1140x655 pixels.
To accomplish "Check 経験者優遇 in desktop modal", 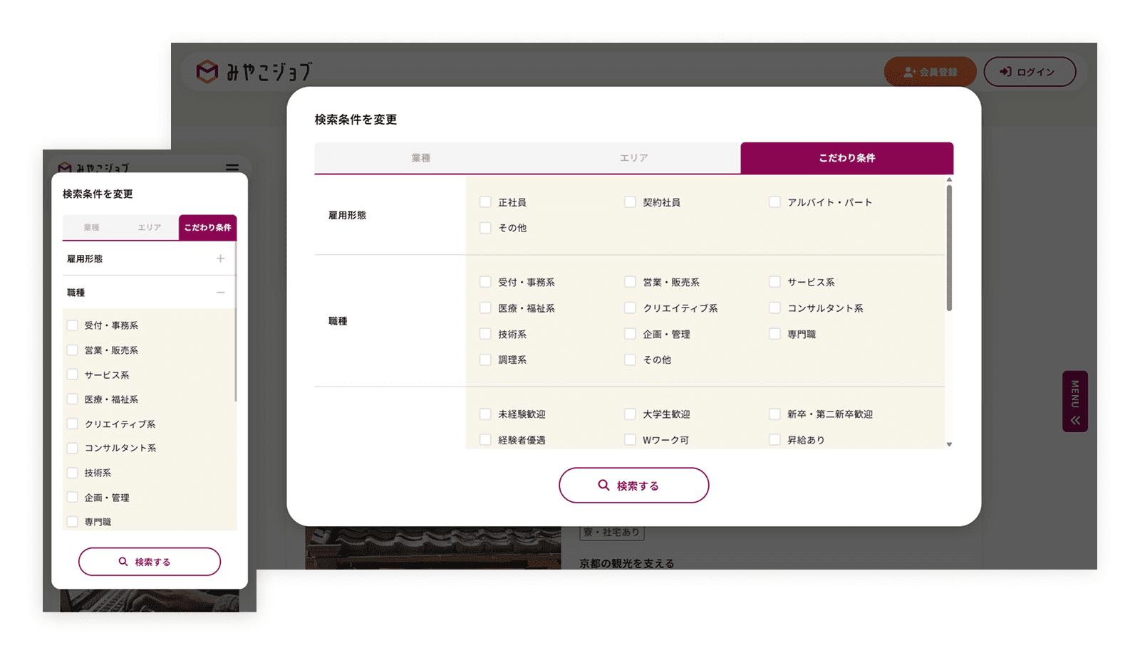I will coord(485,440).
